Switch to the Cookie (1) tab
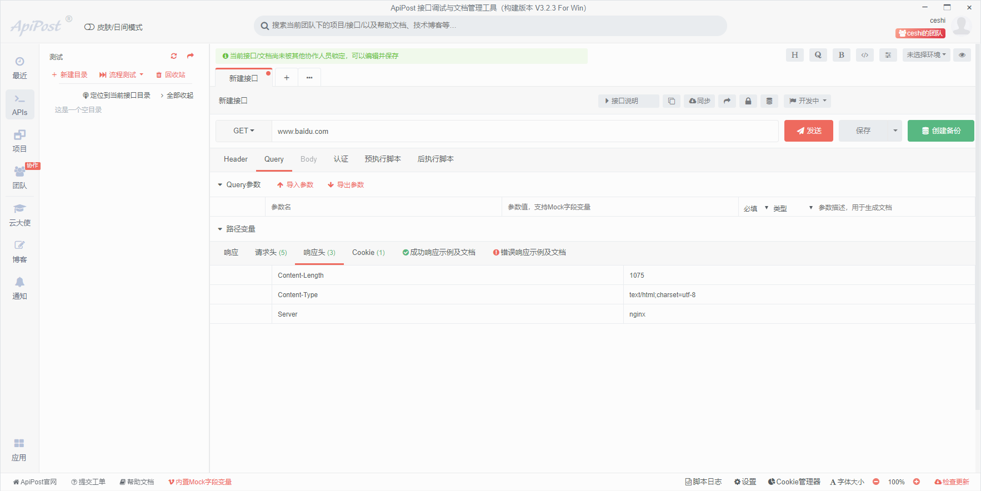The width and height of the screenshot is (981, 491). tap(368, 253)
